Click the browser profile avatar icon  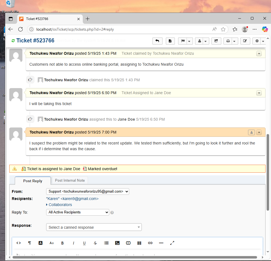pyautogui.click(x=245, y=29)
